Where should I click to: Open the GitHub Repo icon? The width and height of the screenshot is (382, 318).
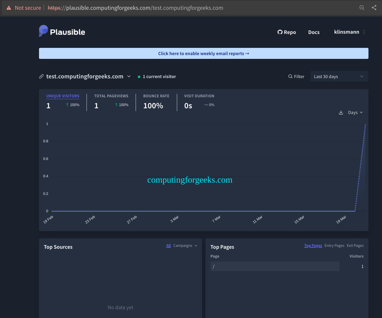[280, 32]
